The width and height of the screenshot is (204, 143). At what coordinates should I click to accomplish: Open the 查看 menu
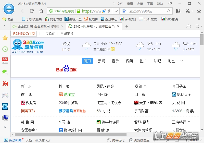(x=130, y=4)
